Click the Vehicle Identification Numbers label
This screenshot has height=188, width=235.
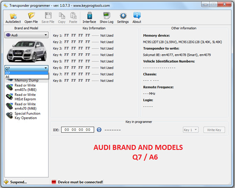click(169, 61)
